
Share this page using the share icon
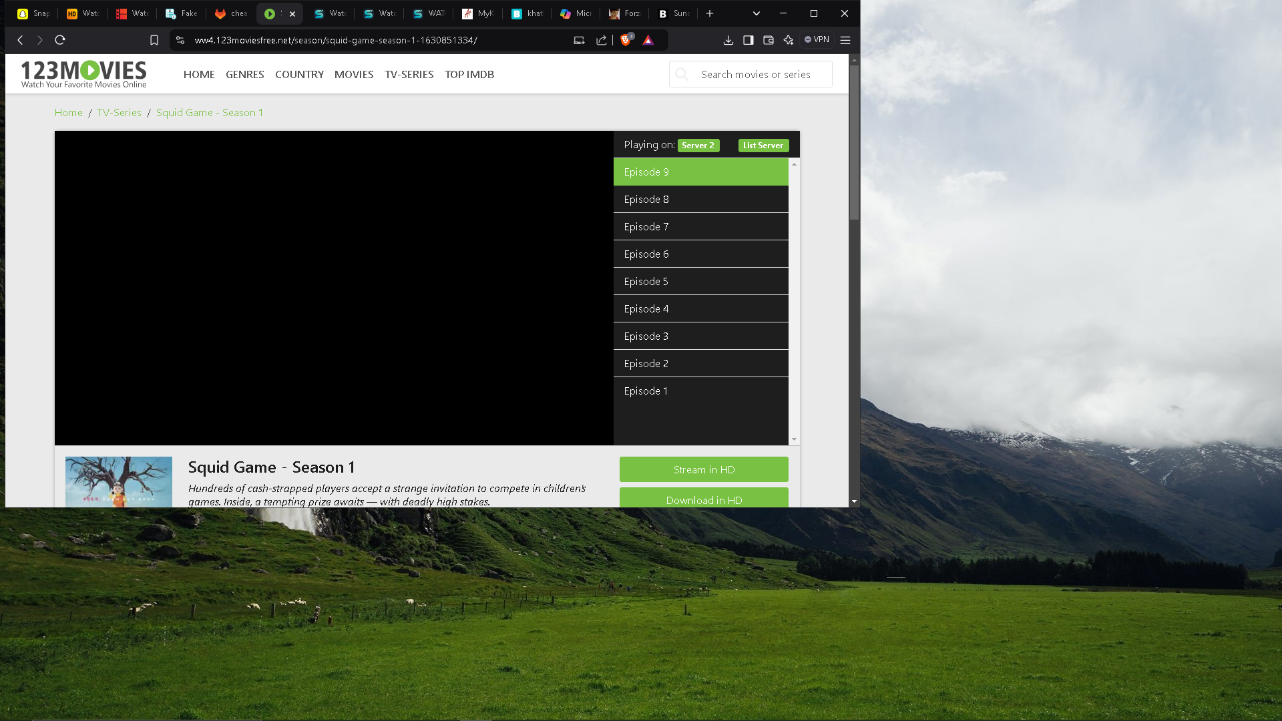[x=602, y=40]
